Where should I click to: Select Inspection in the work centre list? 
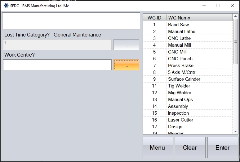(x=178, y=113)
